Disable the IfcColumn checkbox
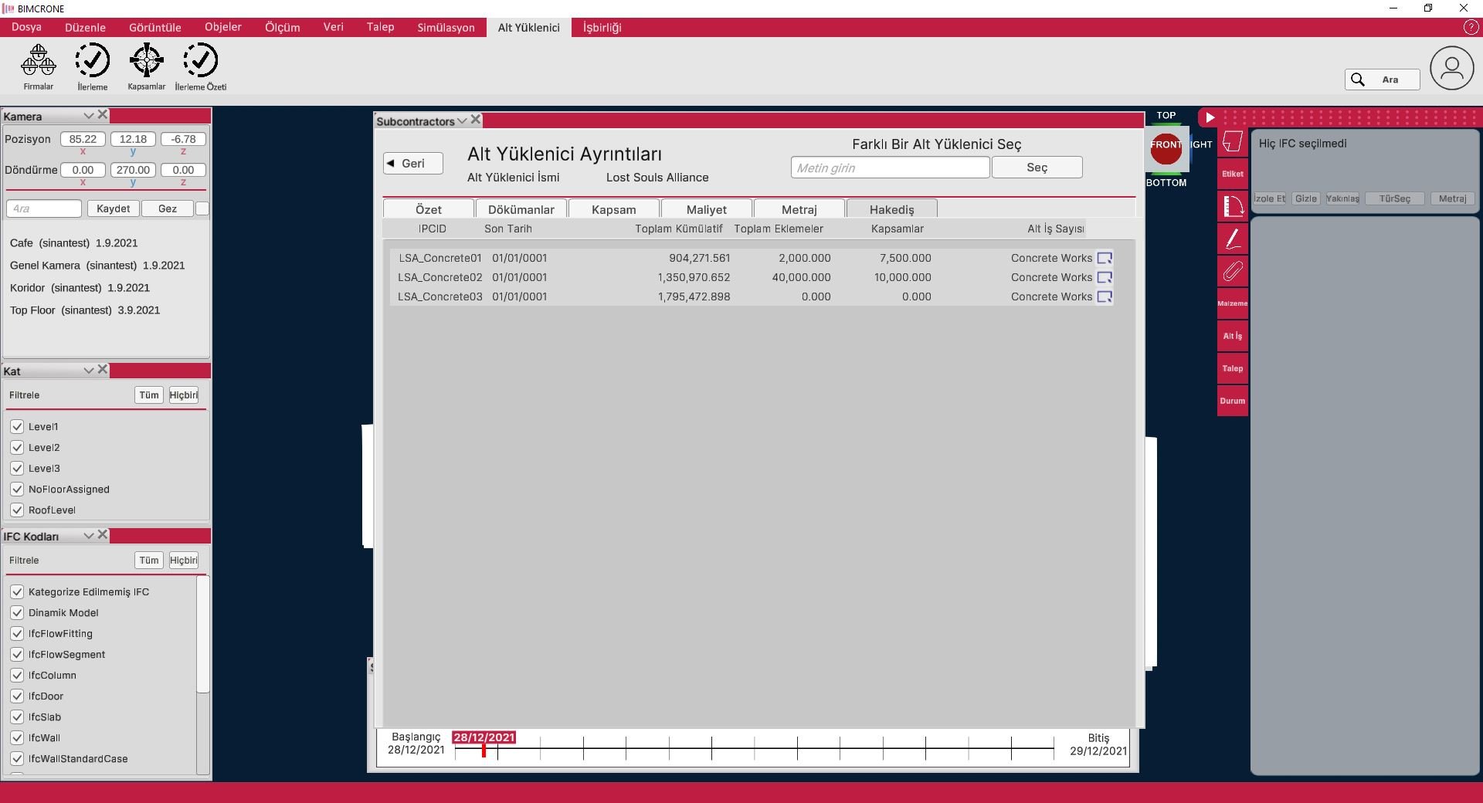Viewport: 1483px width, 803px height. [x=17, y=675]
